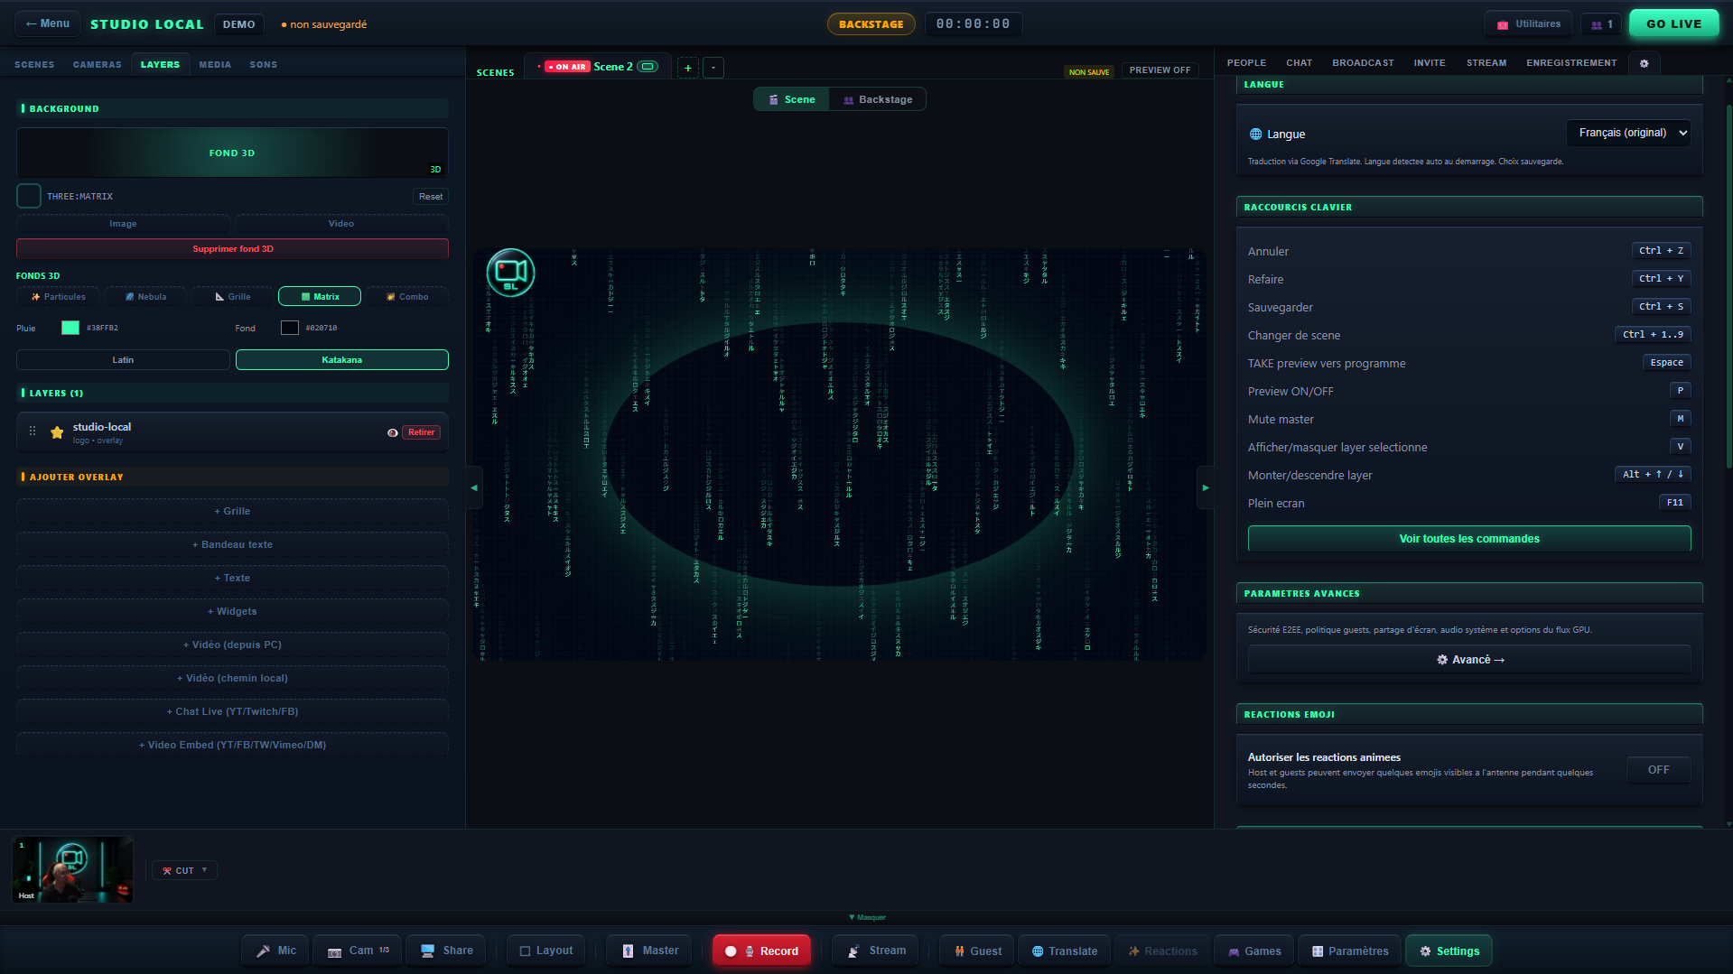Switch view to Backstage in the stage toggle
Screen dimensions: 1733x974
[x=878, y=99]
